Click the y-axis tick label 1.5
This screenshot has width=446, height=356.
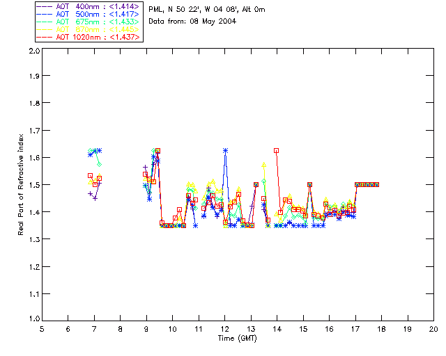pos(34,185)
